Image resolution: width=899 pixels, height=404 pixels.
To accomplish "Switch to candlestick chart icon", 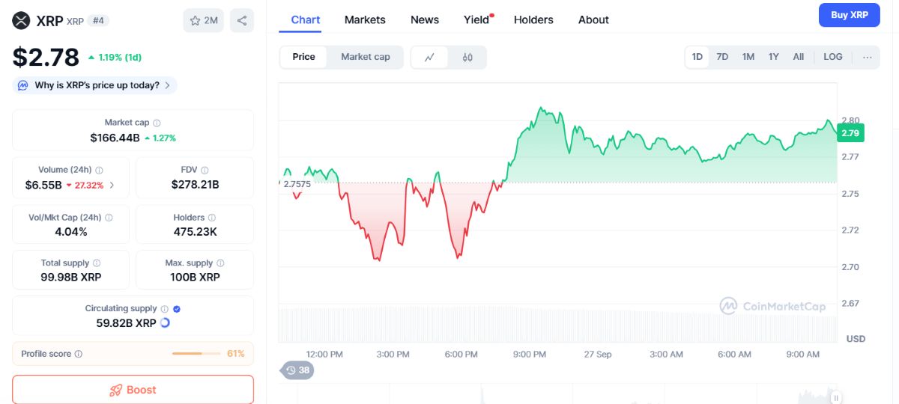I will [467, 57].
